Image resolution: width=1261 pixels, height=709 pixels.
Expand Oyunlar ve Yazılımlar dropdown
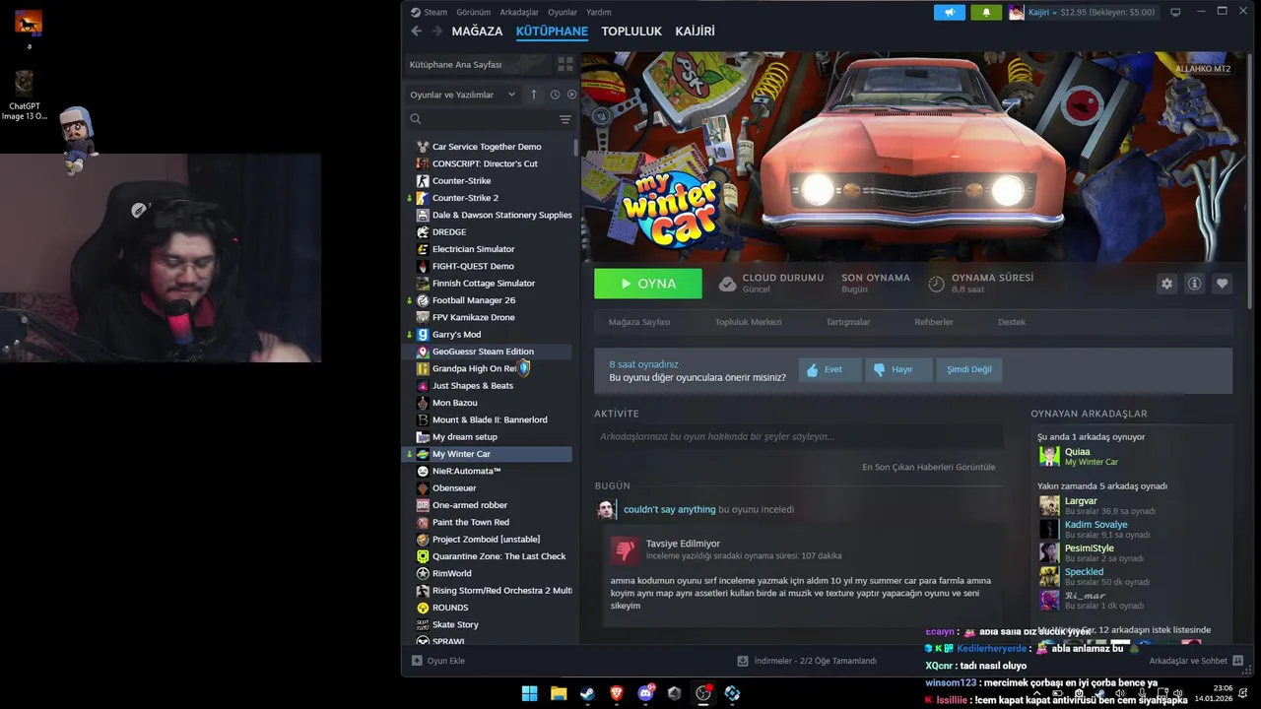(463, 95)
